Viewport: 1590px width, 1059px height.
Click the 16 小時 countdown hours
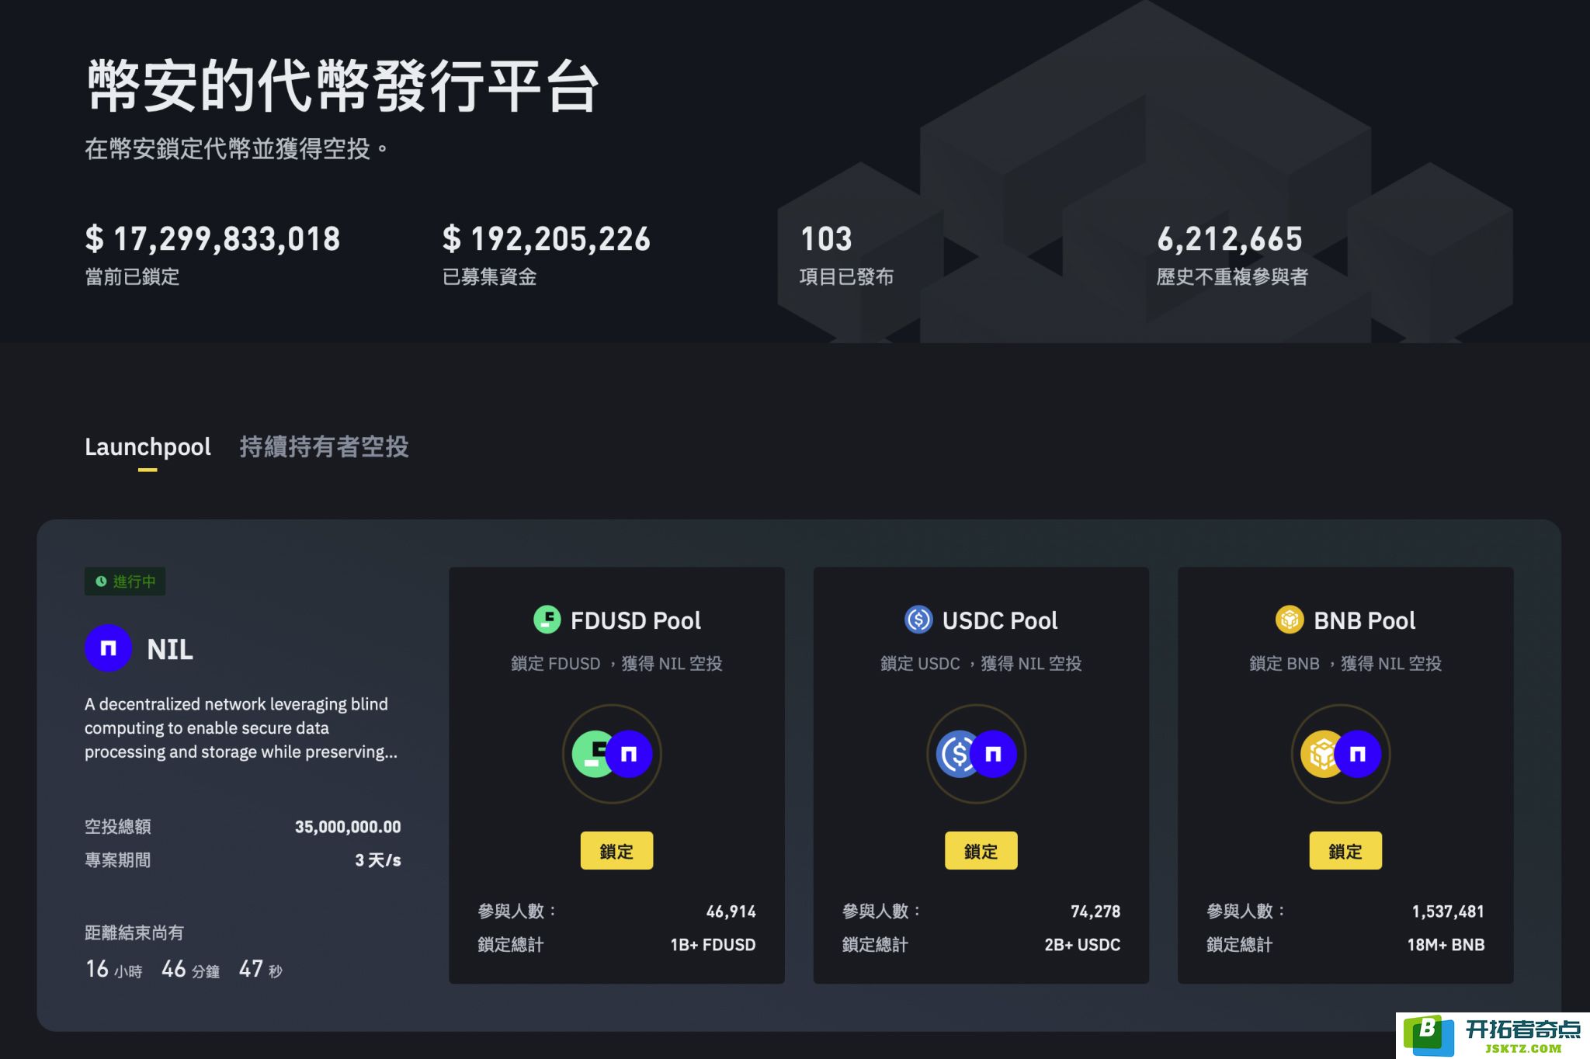click(114, 969)
